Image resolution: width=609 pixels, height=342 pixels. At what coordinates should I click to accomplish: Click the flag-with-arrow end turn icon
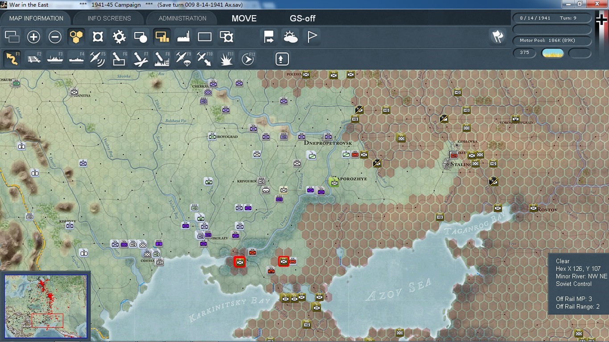(x=269, y=37)
